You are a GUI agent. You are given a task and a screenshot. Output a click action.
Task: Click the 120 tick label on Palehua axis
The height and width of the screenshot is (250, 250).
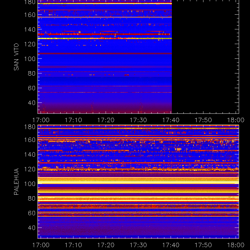click(x=30, y=169)
